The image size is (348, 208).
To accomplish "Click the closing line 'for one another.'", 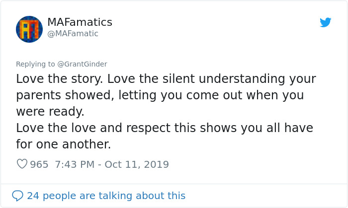I will point(63,144).
